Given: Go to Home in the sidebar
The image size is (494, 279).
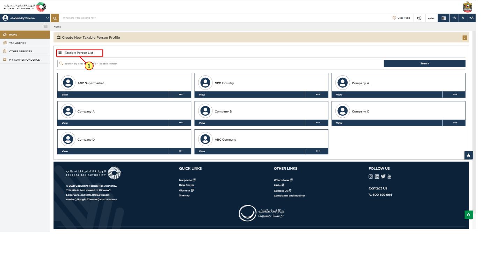Looking at the screenshot, I should tap(25, 34).
